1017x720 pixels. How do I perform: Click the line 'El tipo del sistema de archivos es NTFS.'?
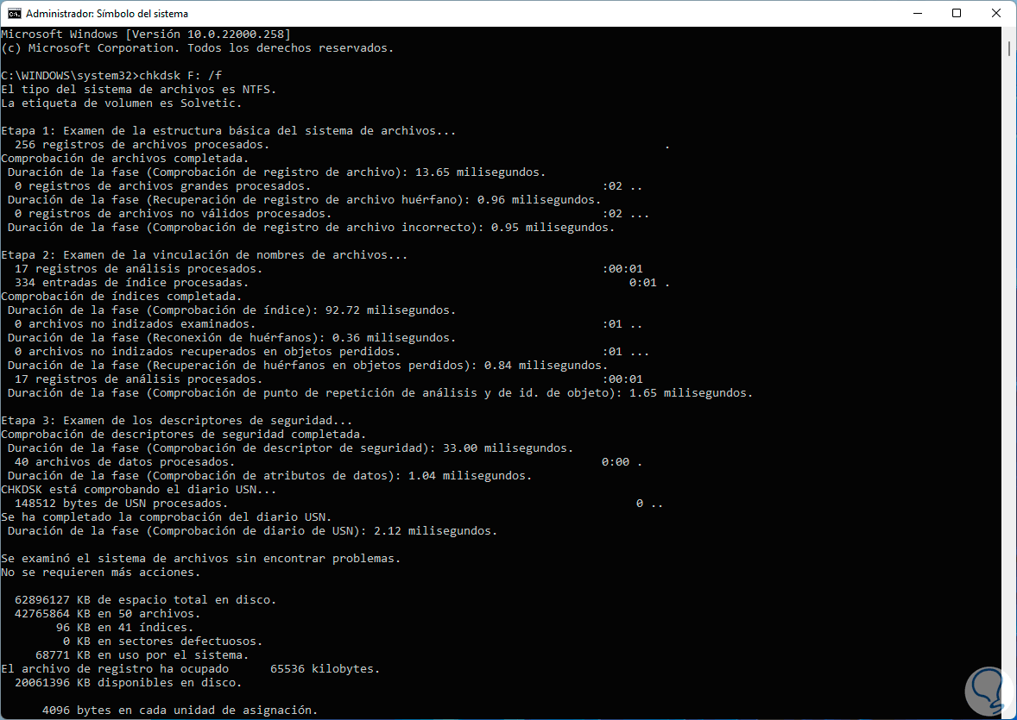point(139,89)
